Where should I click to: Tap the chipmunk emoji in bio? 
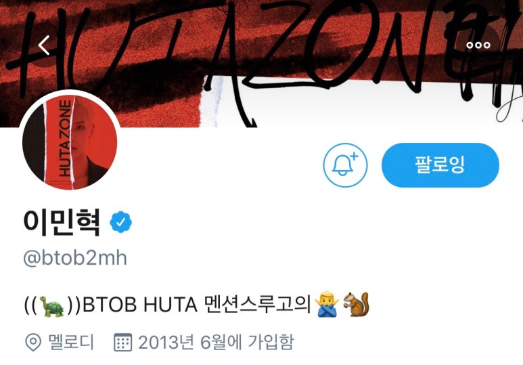[356, 304]
